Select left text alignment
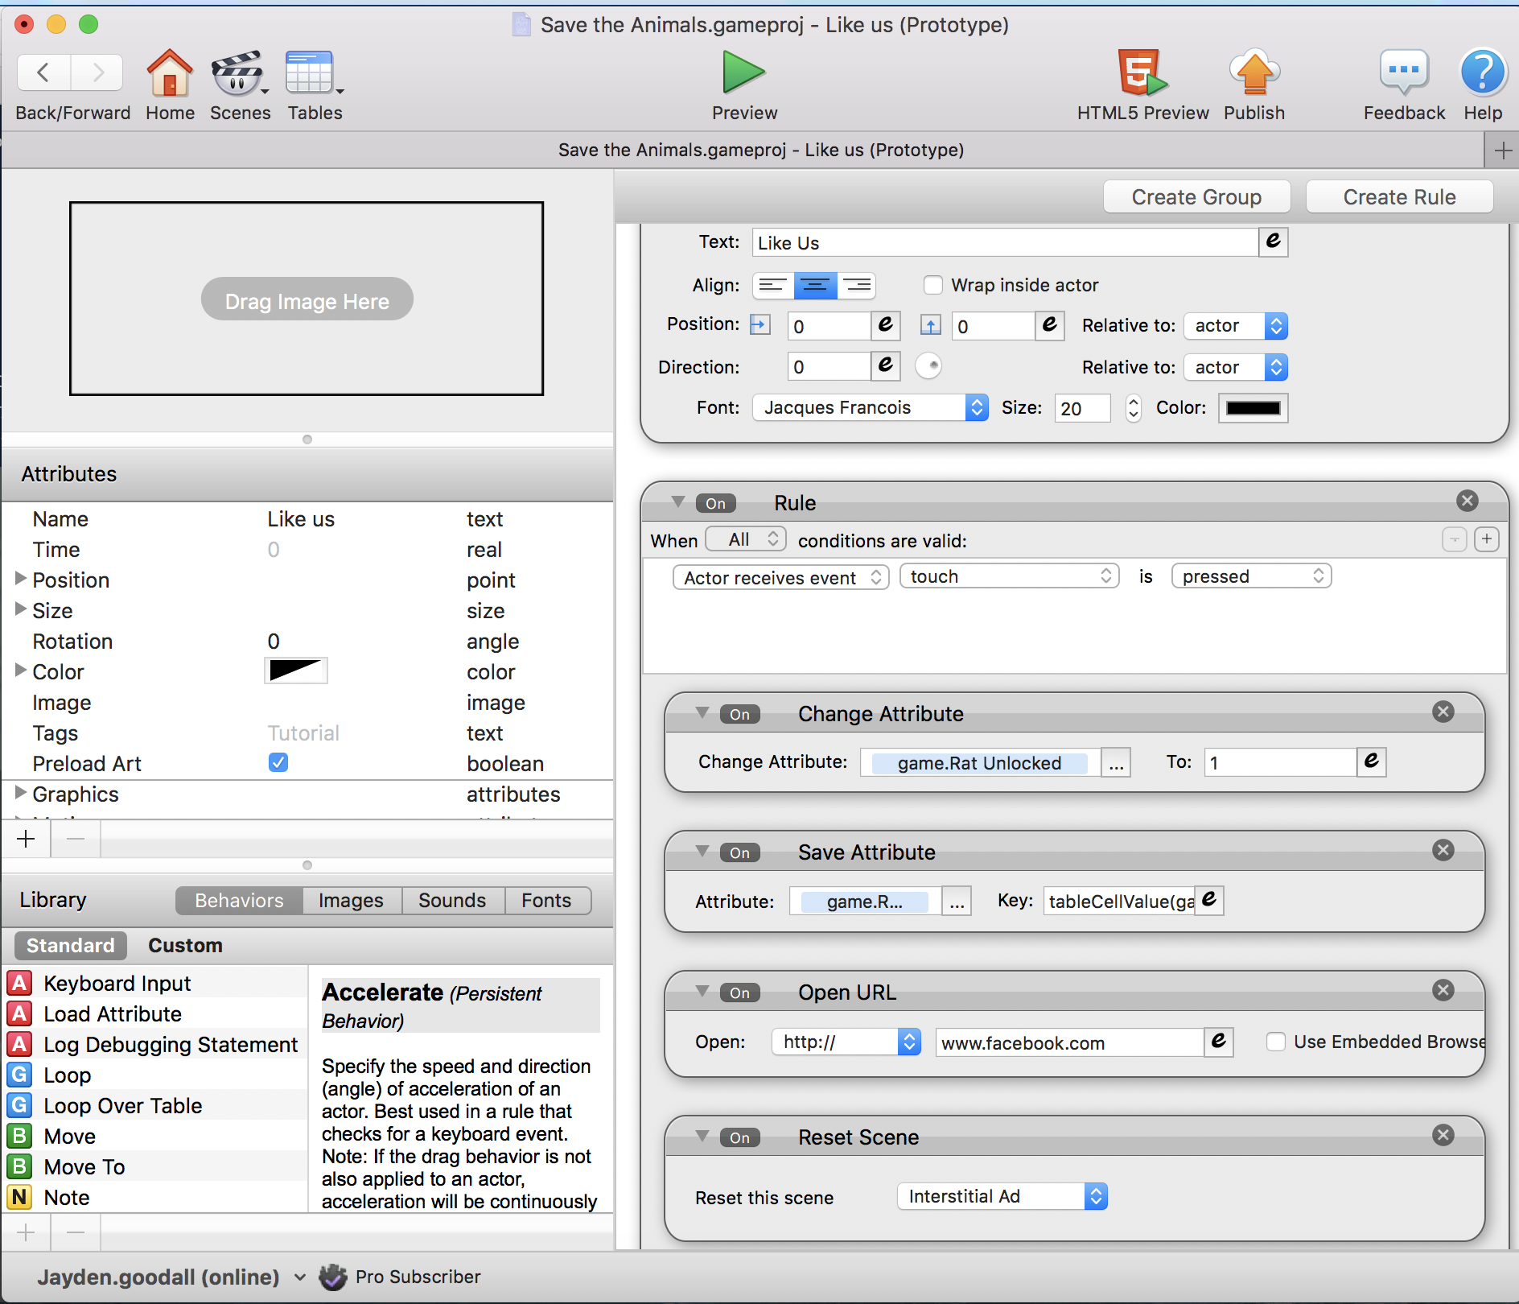The image size is (1519, 1304). [773, 286]
